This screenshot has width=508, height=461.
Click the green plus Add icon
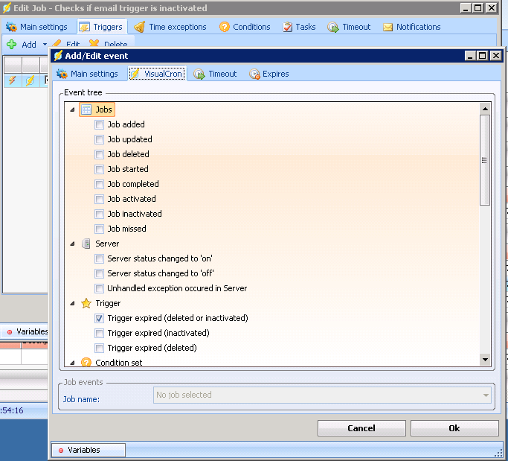click(x=12, y=45)
